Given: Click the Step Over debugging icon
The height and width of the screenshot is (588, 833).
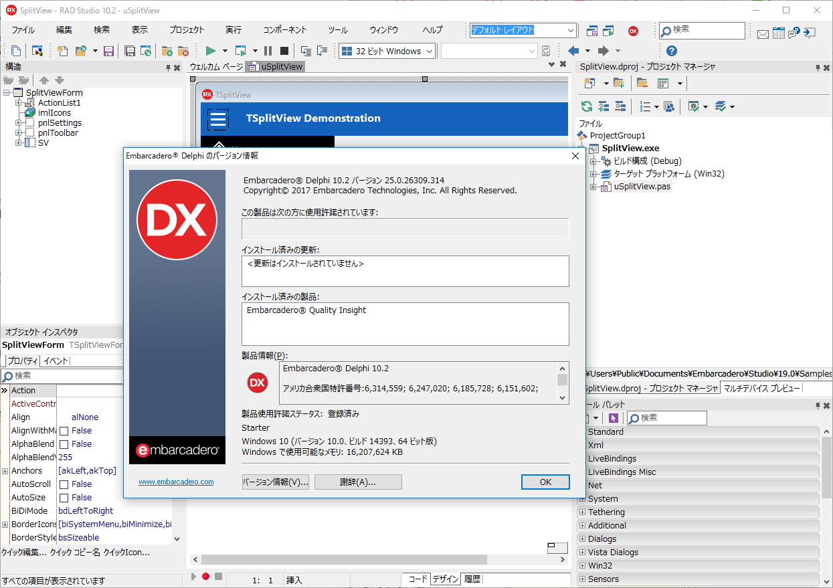Looking at the screenshot, I should click(x=322, y=50).
